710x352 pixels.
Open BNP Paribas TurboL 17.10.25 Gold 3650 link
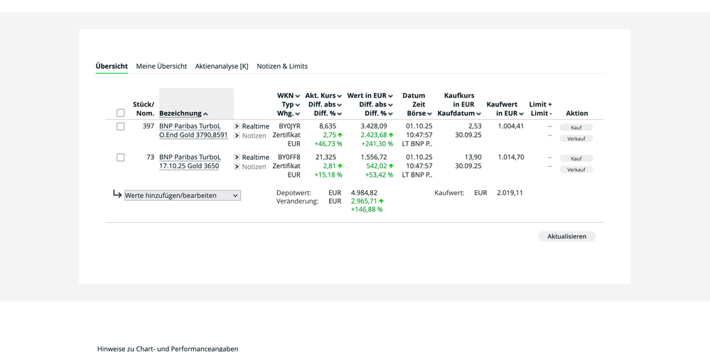190,162
